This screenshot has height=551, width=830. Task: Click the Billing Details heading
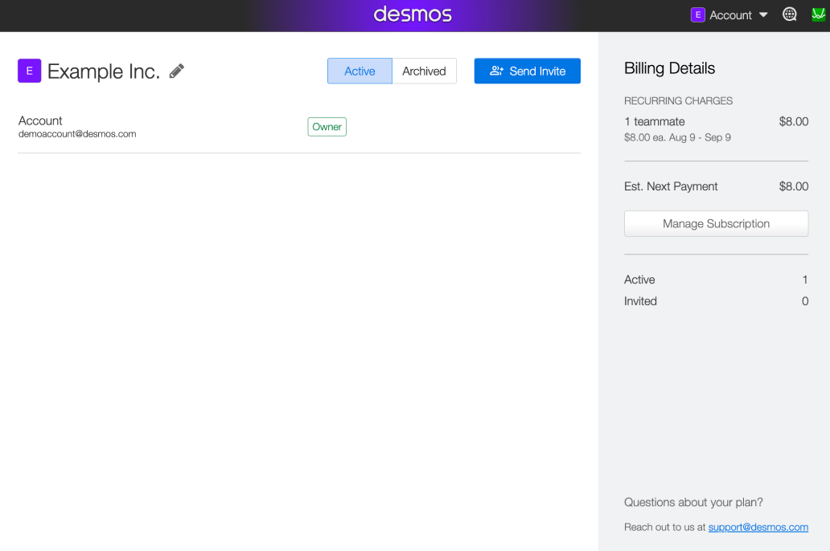[669, 68]
